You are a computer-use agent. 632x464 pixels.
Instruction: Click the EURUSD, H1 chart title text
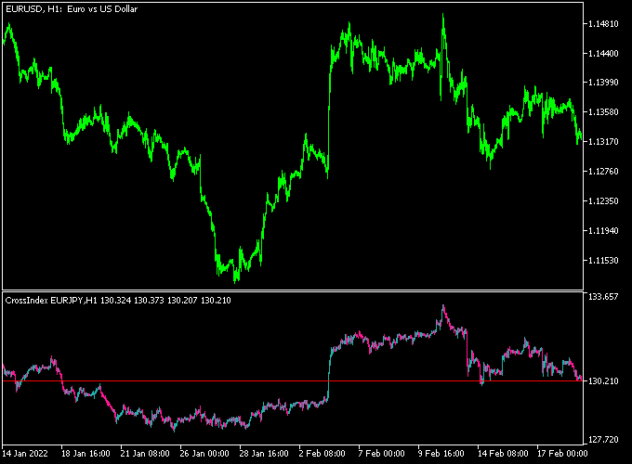[72, 9]
